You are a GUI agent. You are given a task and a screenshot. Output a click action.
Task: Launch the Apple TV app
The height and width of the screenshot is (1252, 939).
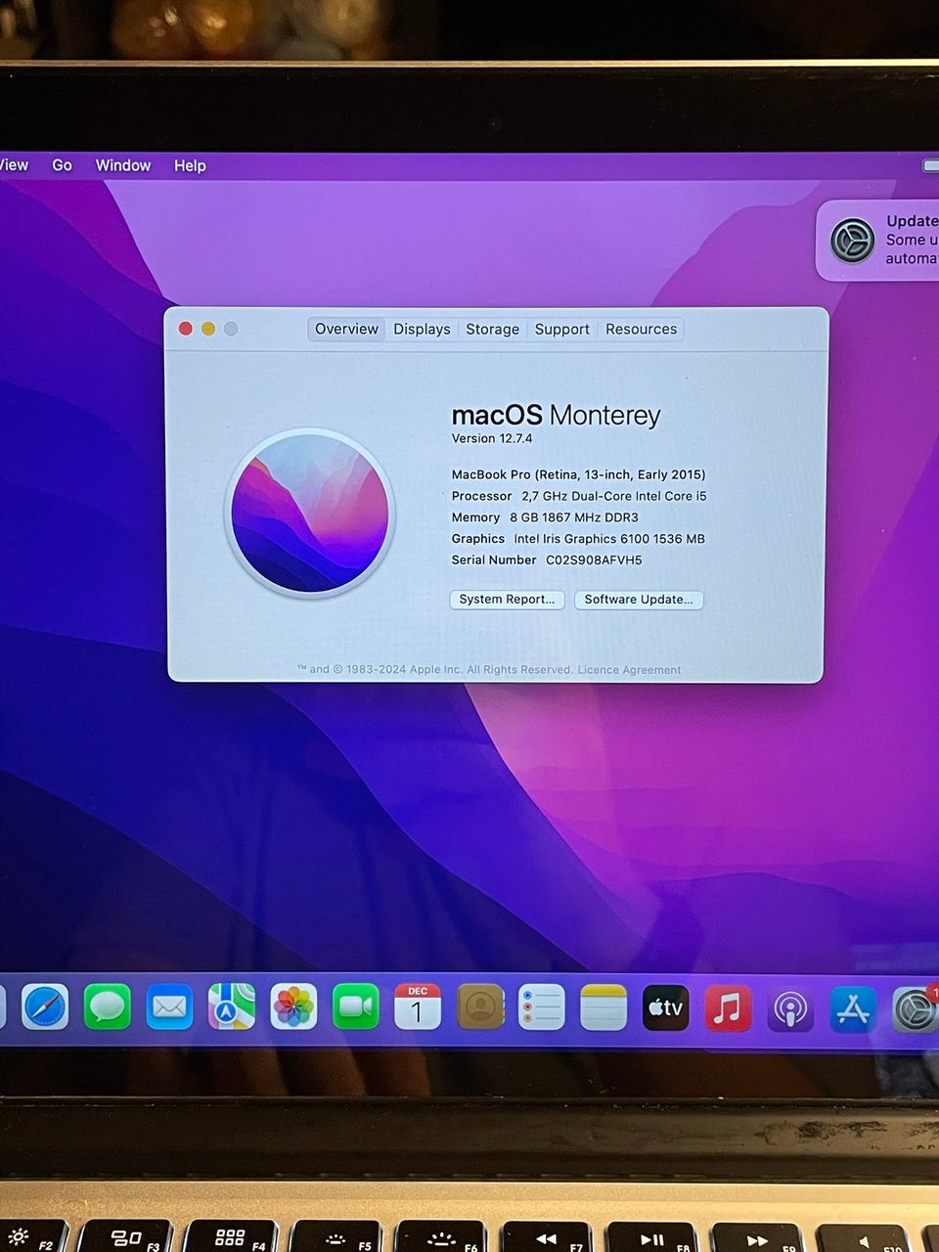pos(666,1007)
